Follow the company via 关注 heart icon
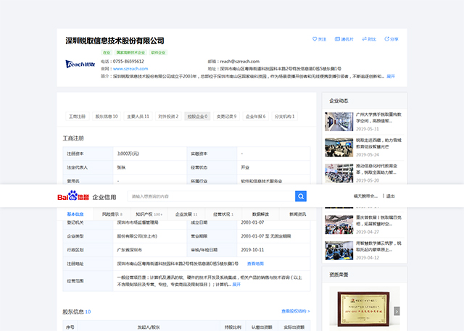Screen dimensions: 464x331 click(319, 39)
